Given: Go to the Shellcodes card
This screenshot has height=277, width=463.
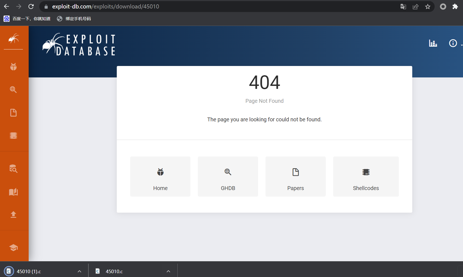Looking at the screenshot, I should [x=366, y=176].
